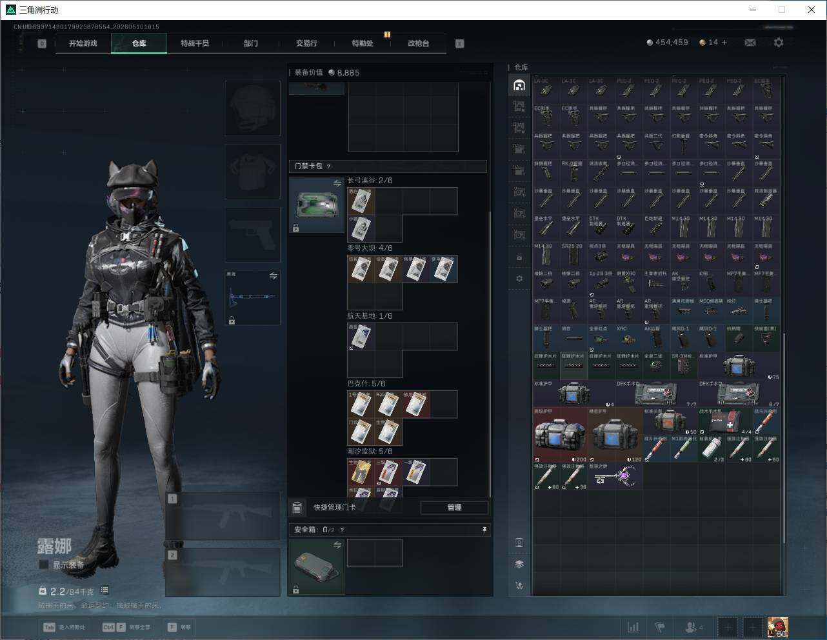The height and width of the screenshot is (640, 827).
Task: Select the empty helmet equipment slot
Action: tap(252, 108)
